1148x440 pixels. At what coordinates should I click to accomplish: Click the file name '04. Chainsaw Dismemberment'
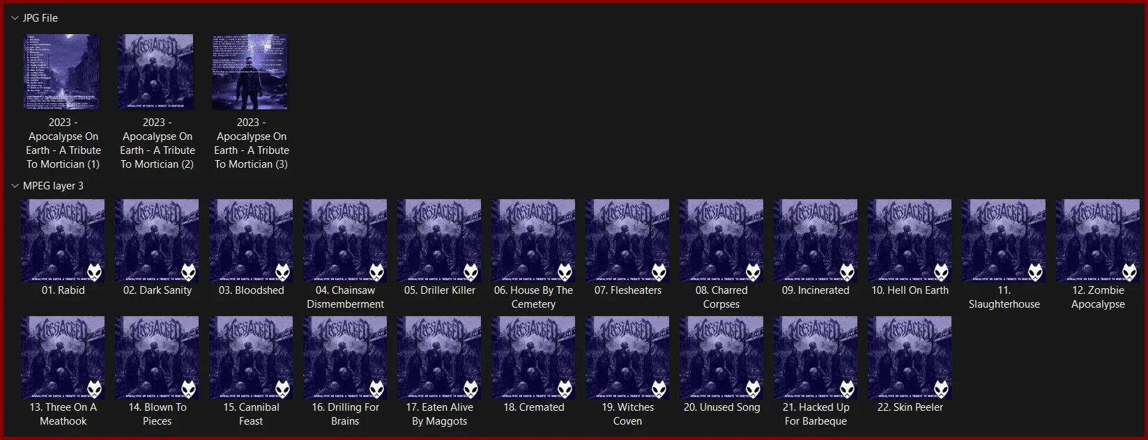[345, 297]
